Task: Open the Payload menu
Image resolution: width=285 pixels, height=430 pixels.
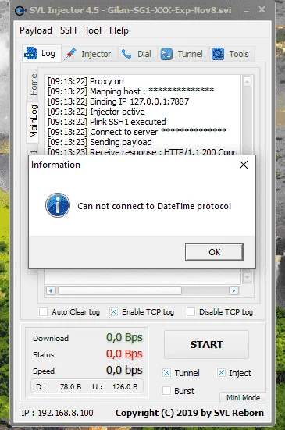Action: tap(36, 30)
